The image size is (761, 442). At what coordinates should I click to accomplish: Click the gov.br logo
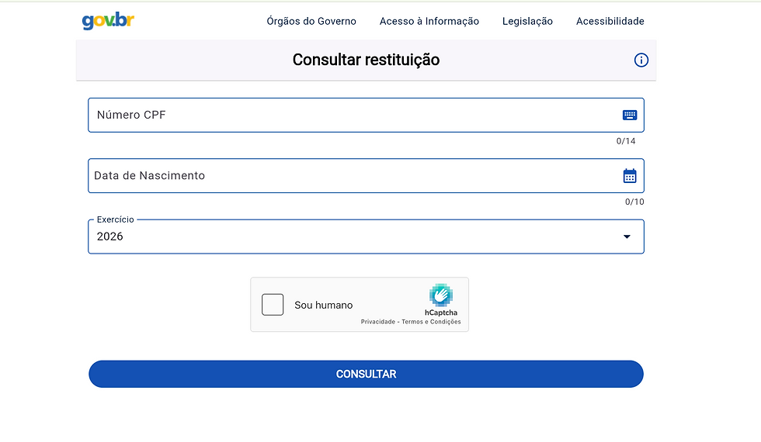coord(108,21)
